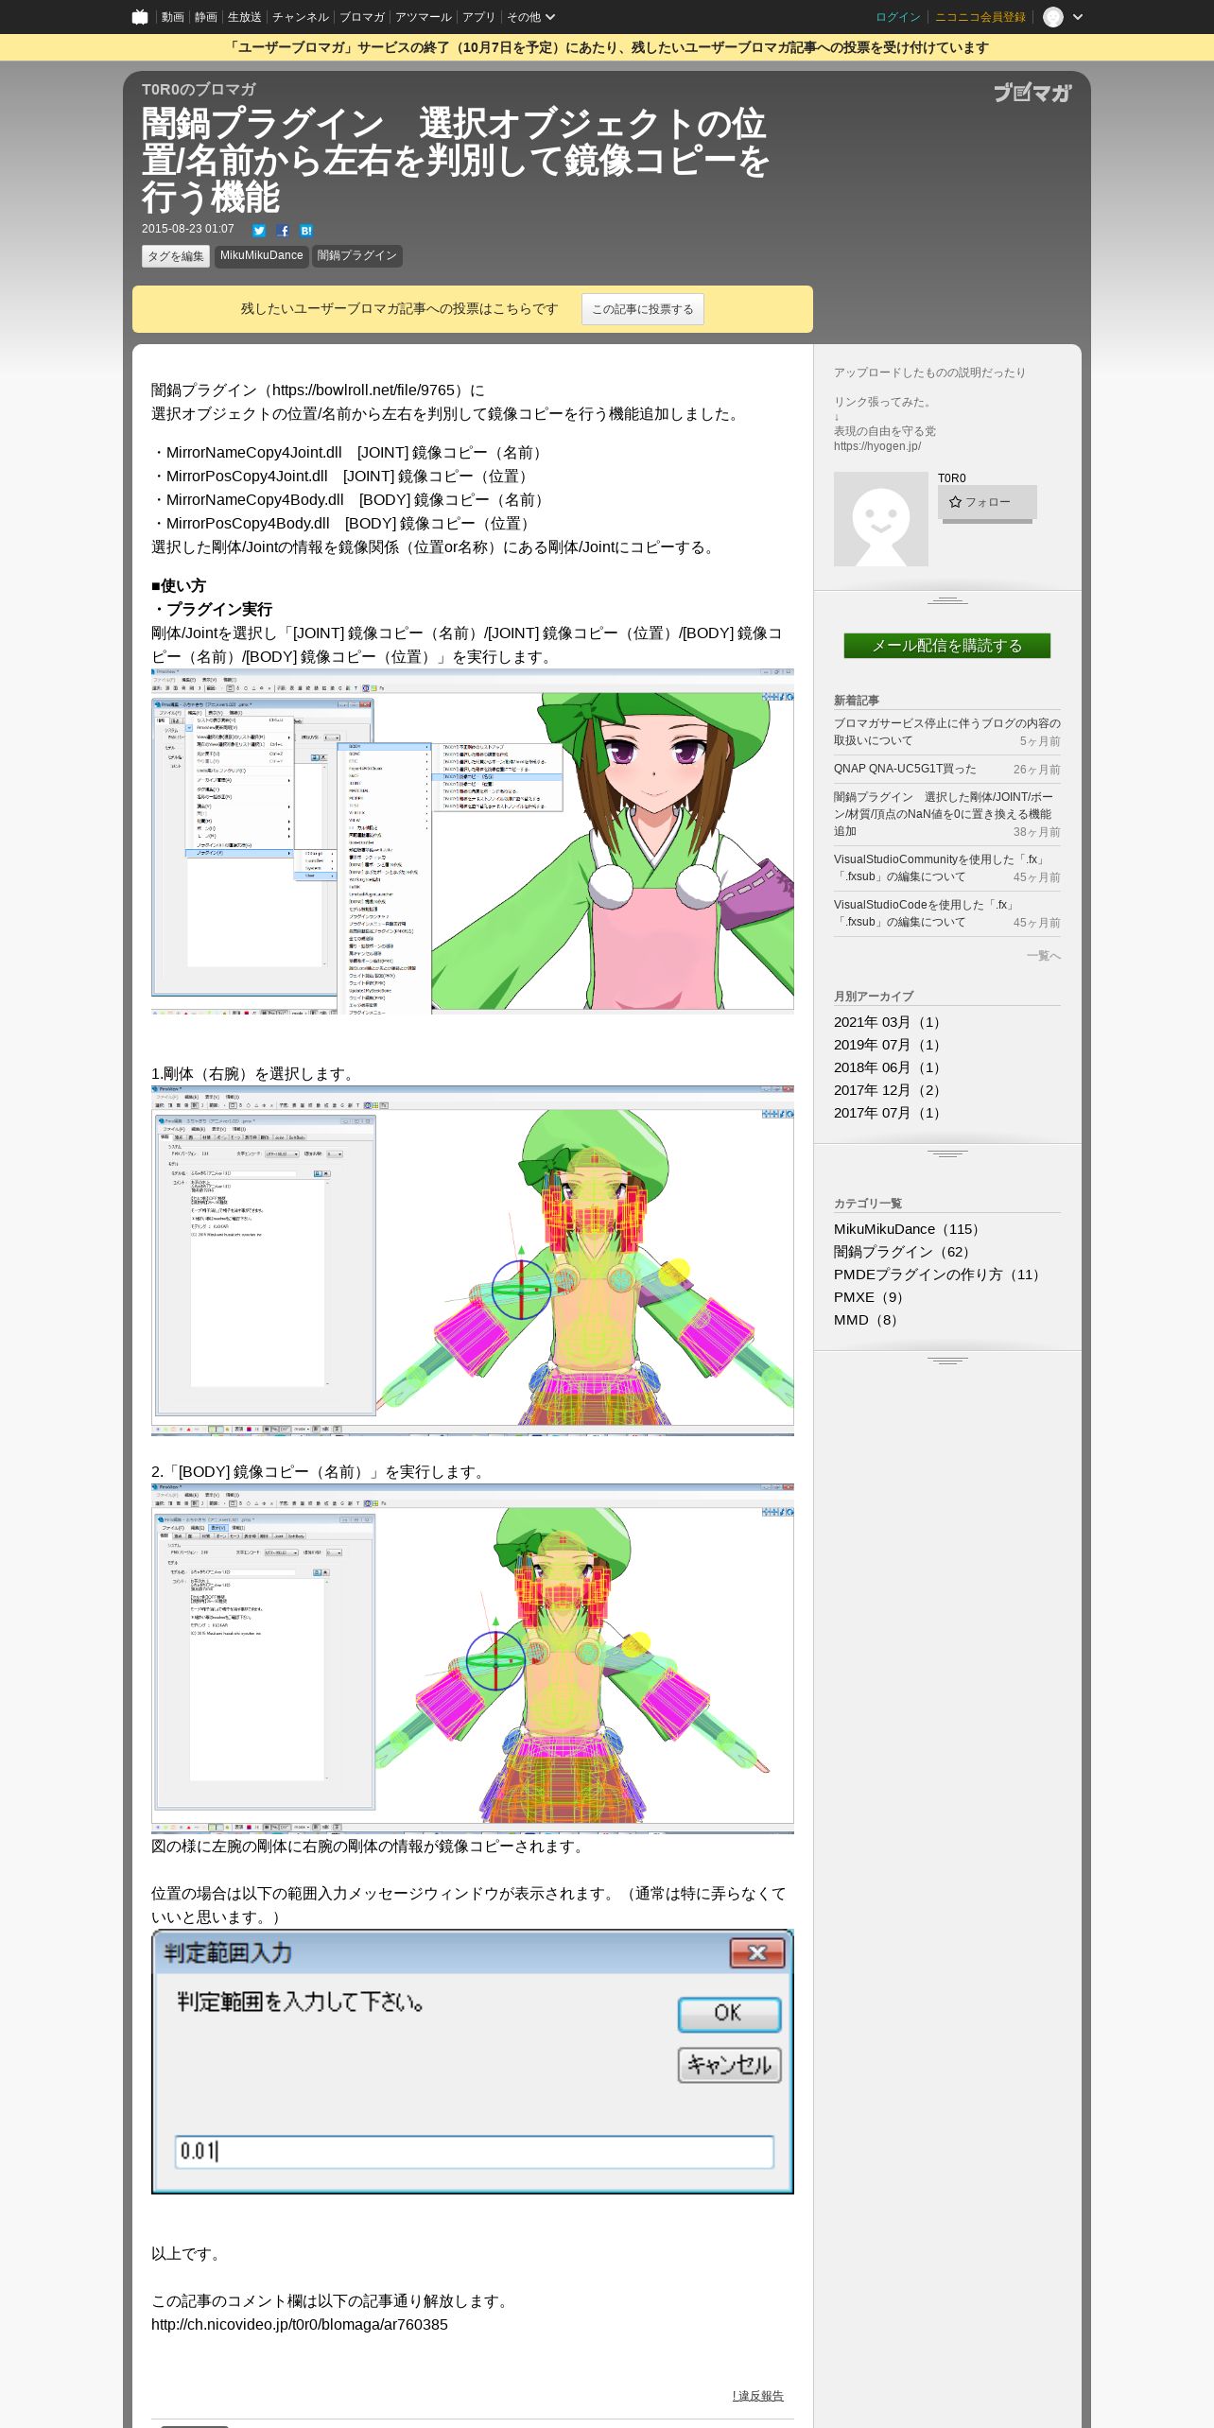Viewport: 1214px width, 2428px height.
Task: Click the T0R0 profile avatar image
Action: 881,519
